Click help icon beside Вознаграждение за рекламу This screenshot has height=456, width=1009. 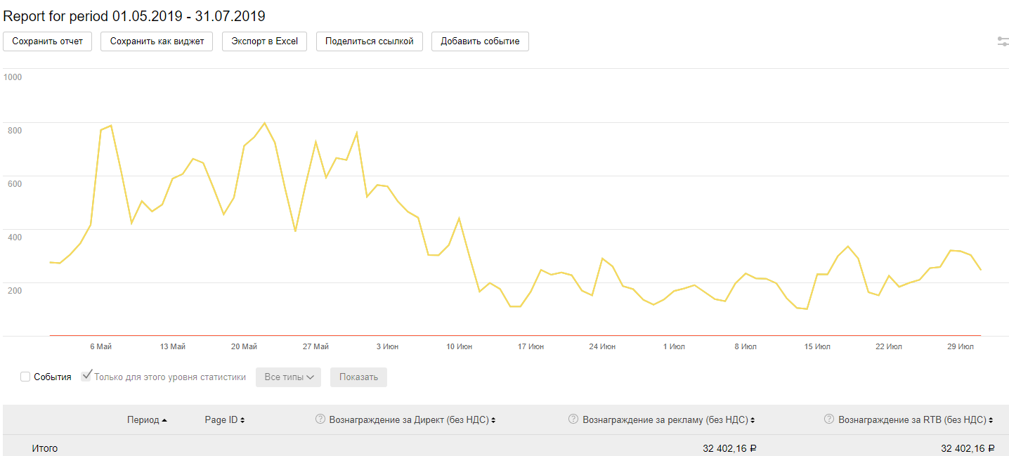[x=573, y=420]
